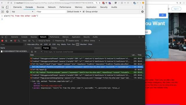Screen dimensions: 186x105
Task: Check the Offline checkbox
Action: pos(82,41)
